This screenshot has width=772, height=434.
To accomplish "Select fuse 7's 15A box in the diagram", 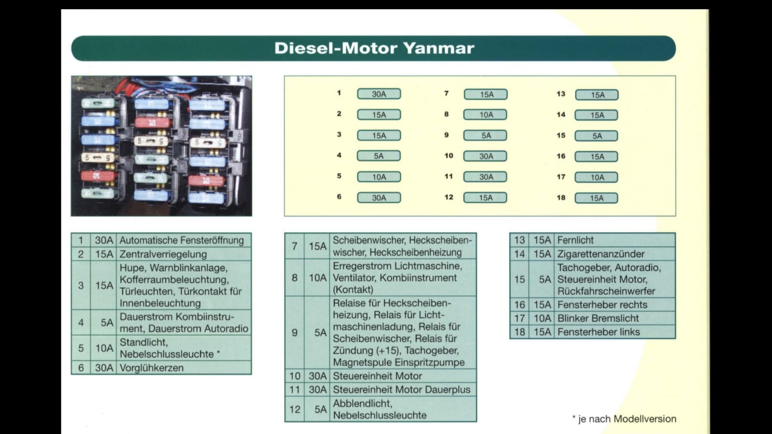I will pyautogui.click(x=486, y=95).
